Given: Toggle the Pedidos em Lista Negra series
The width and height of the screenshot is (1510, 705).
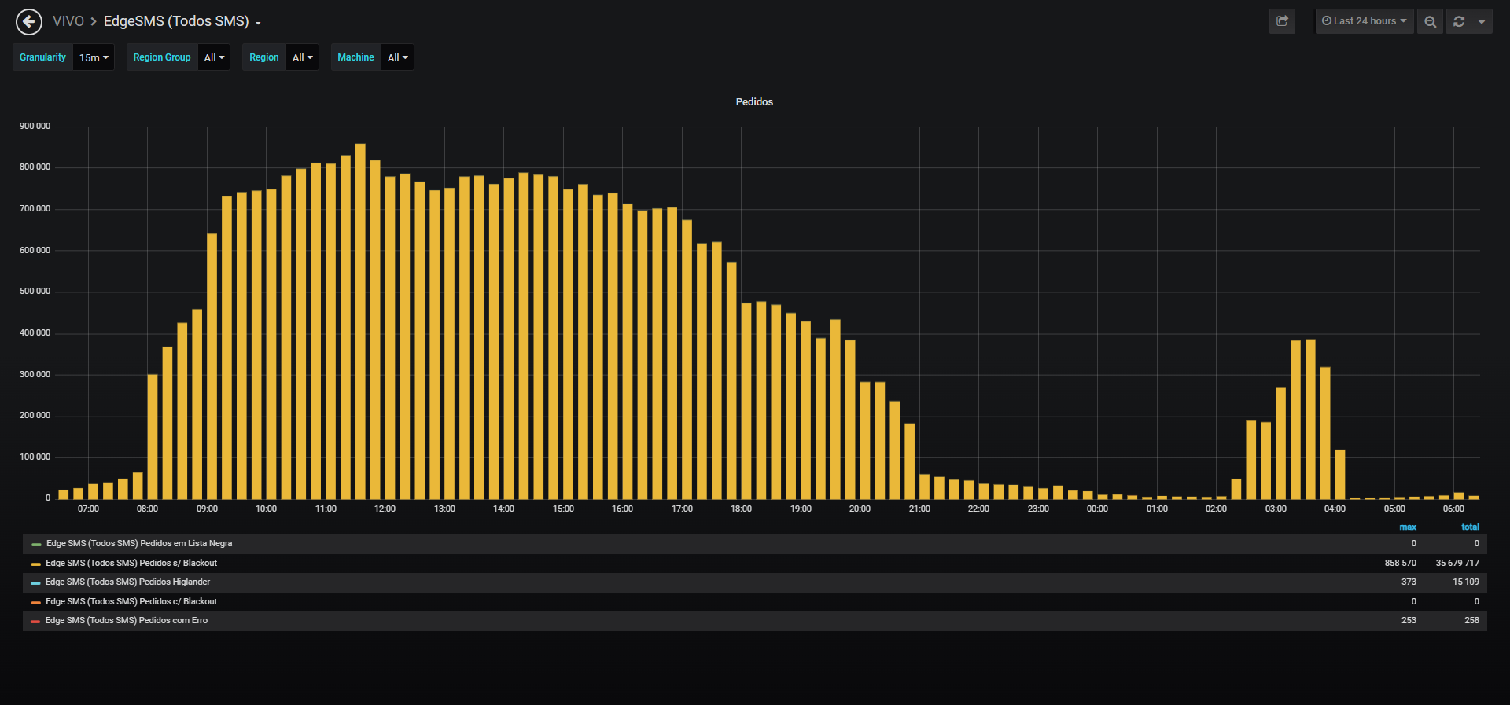Looking at the screenshot, I should (x=139, y=543).
